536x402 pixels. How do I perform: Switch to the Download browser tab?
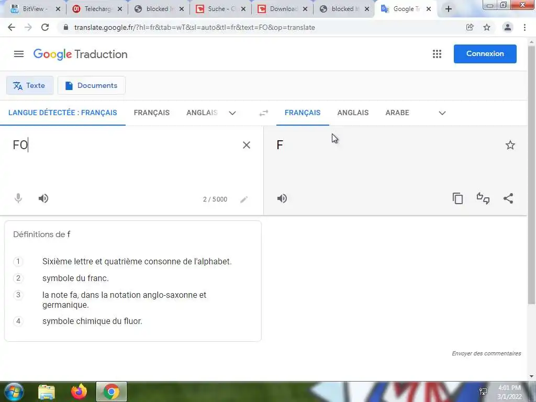click(282, 9)
